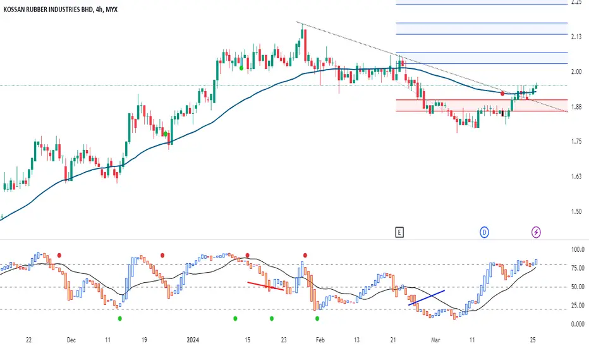Click the '21' date label

[393, 340]
